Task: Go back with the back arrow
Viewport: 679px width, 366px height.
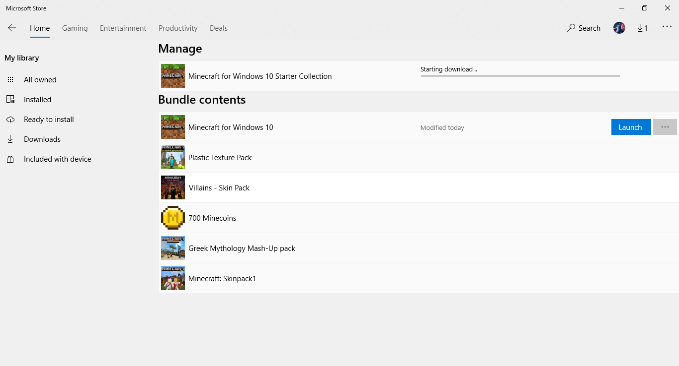Action: [12, 28]
